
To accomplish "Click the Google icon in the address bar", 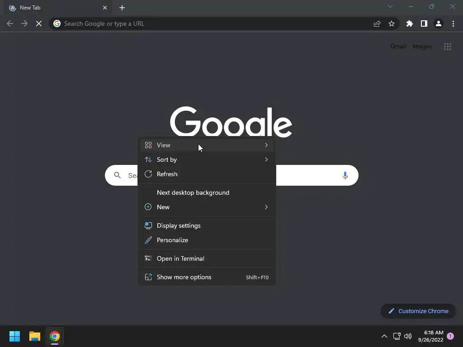I will tap(57, 23).
